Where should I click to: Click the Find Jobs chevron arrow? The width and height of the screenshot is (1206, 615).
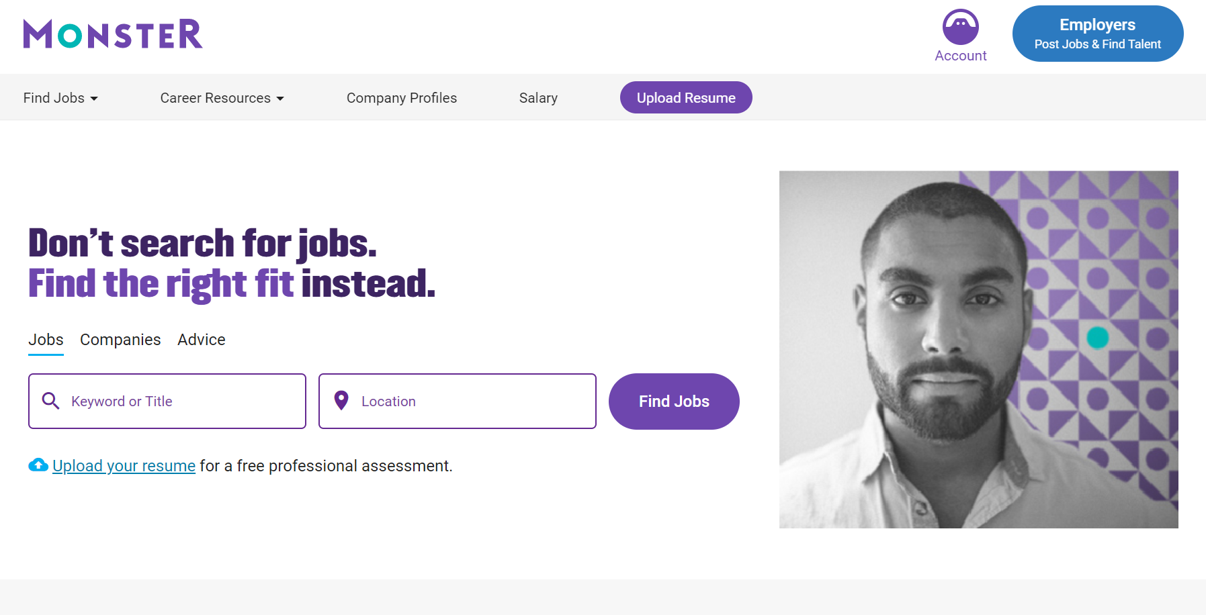pos(95,99)
